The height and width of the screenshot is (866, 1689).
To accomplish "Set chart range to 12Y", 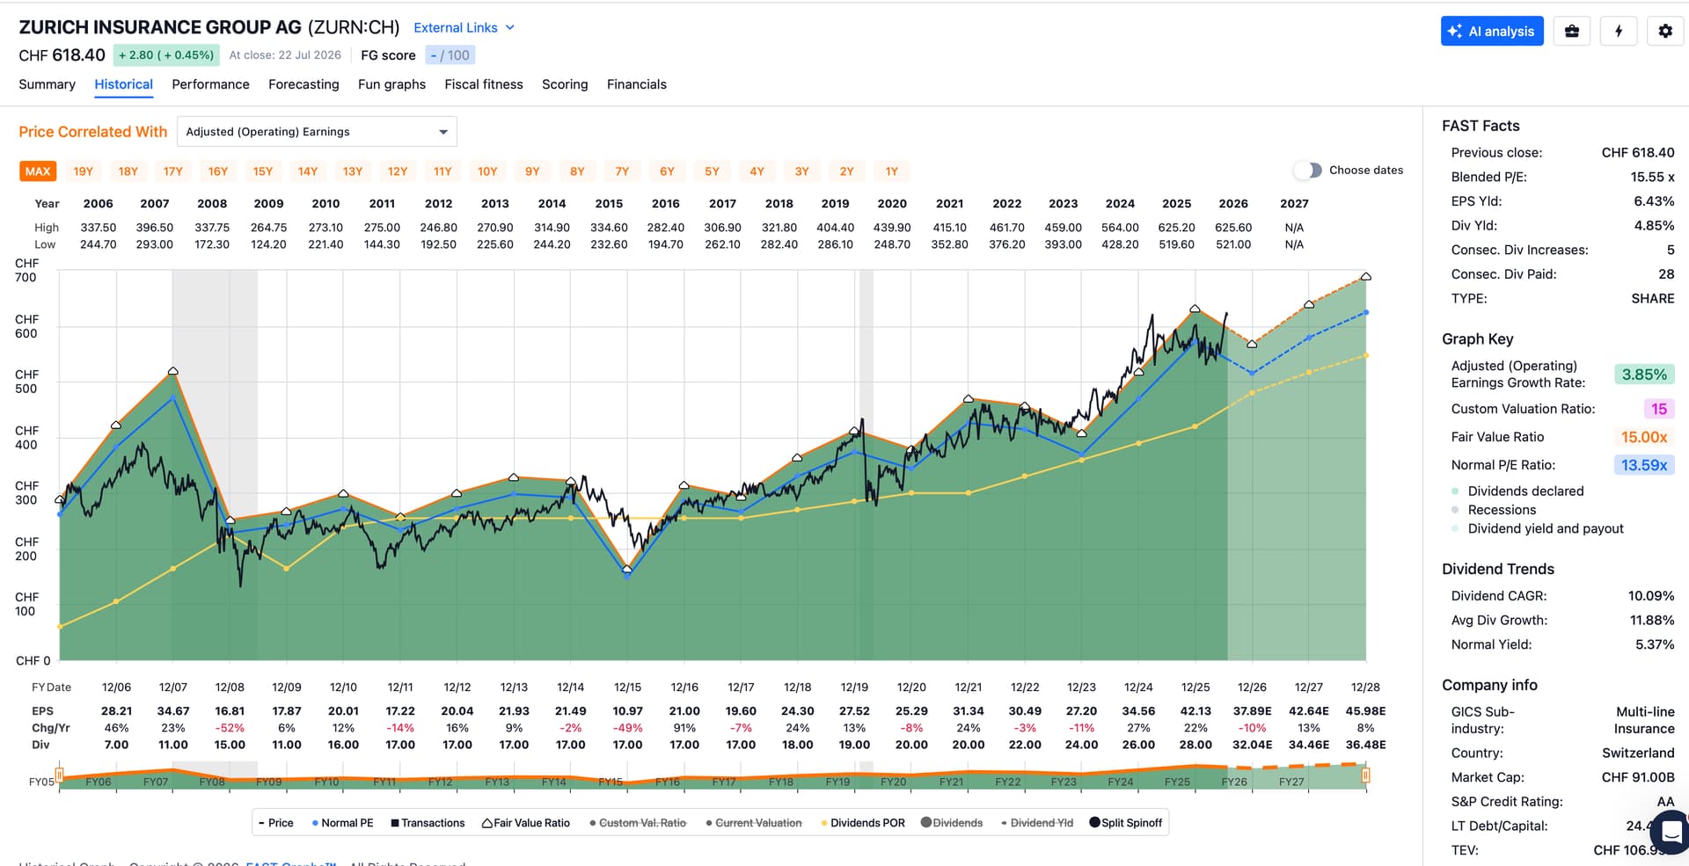I will tap(398, 171).
